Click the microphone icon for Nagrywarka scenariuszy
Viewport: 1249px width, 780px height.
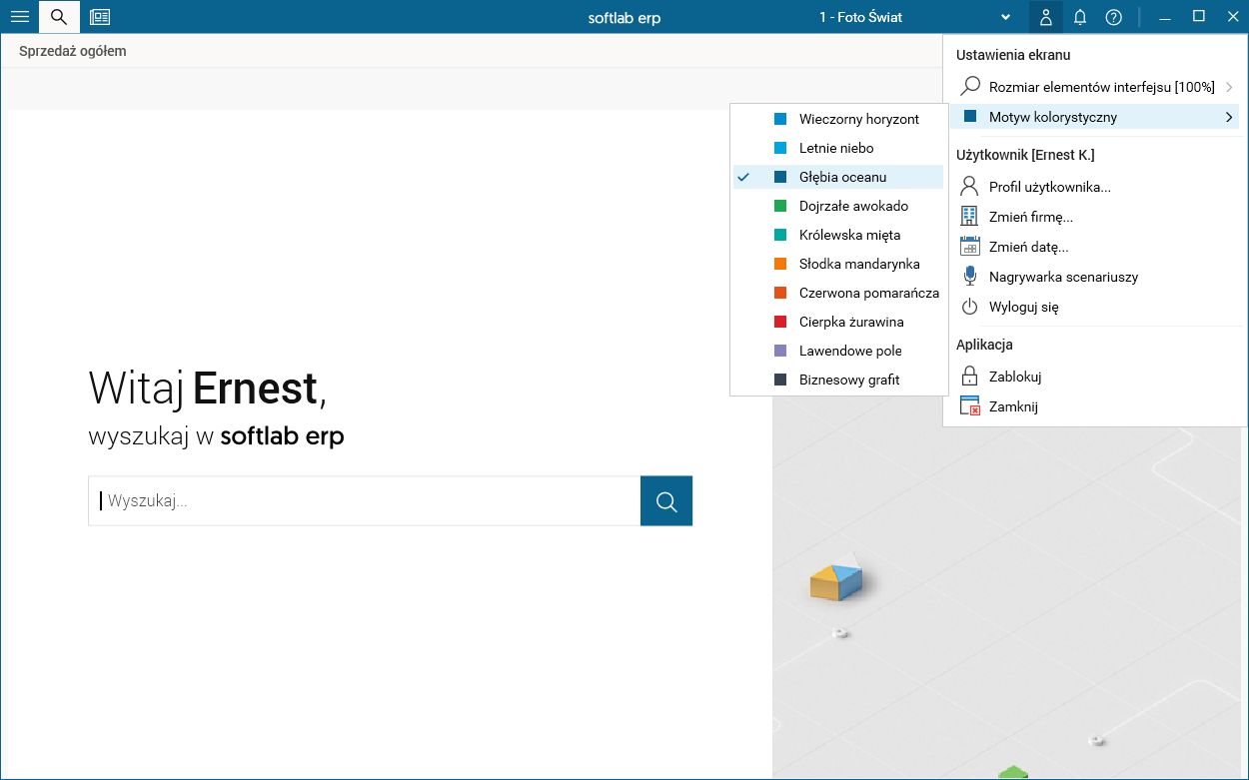click(x=969, y=277)
